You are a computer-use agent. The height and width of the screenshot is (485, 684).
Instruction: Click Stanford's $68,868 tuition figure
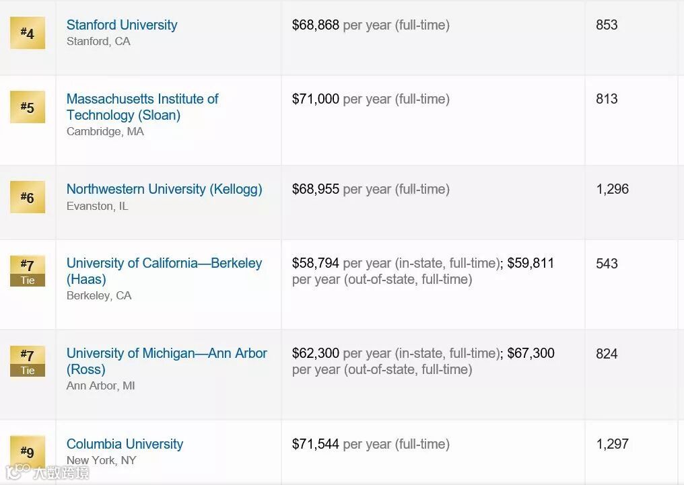pyautogui.click(x=315, y=25)
